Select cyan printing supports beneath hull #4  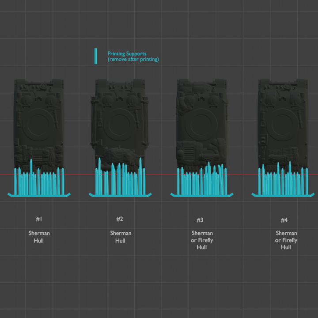(x=283, y=183)
